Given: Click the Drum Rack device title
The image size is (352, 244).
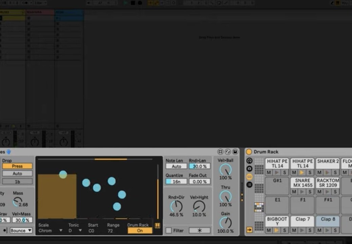Looking at the screenshot, I should pos(266,152).
